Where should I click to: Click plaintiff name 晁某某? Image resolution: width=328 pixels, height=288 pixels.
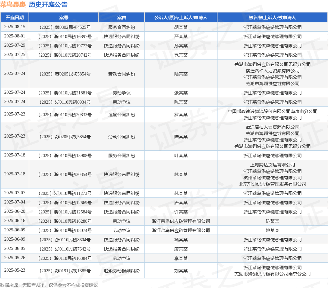[x=181, y=55]
